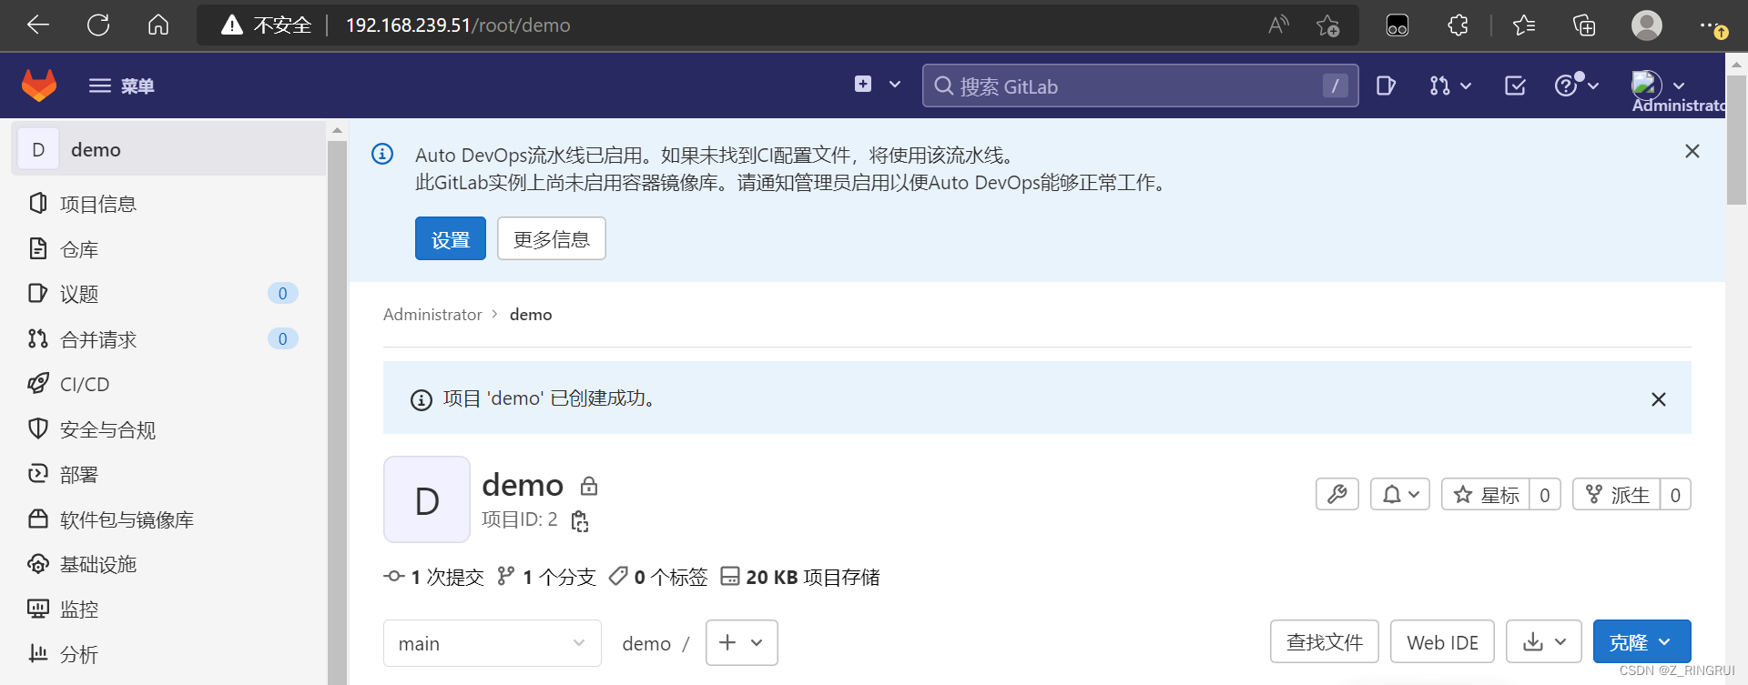Click the 设置 button in Auto DevOps banner
Viewport: 1748px width, 685px height.
pyautogui.click(x=451, y=238)
